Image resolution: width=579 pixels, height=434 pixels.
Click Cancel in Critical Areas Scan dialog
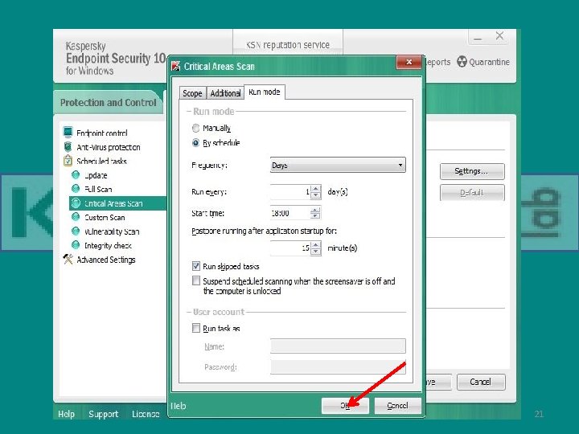[x=398, y=406]
